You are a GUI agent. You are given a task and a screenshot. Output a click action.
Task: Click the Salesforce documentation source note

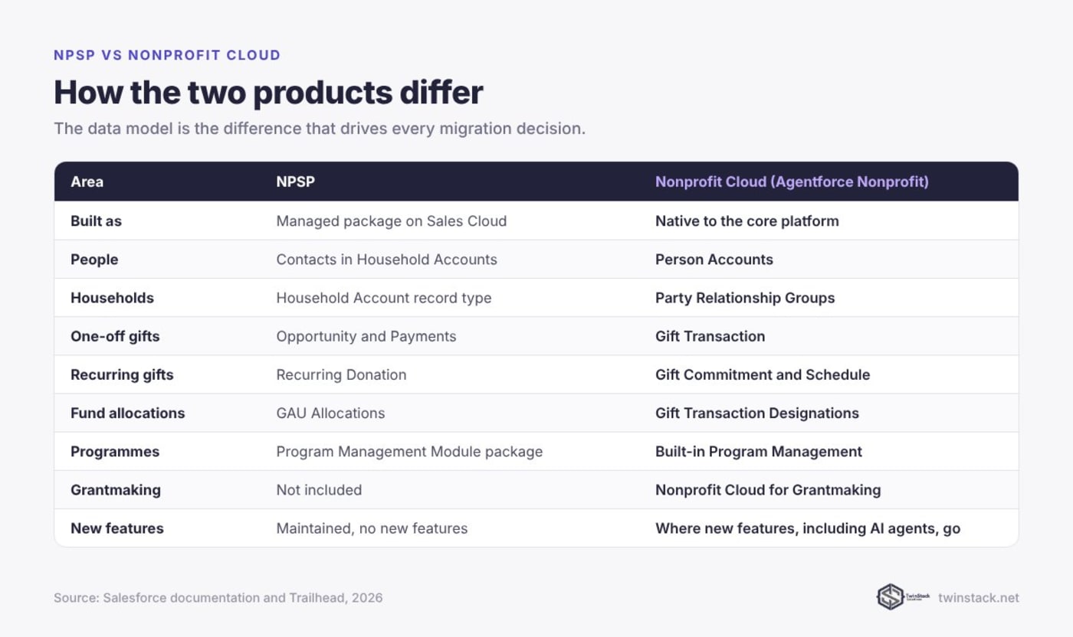(x=218, y=598)
